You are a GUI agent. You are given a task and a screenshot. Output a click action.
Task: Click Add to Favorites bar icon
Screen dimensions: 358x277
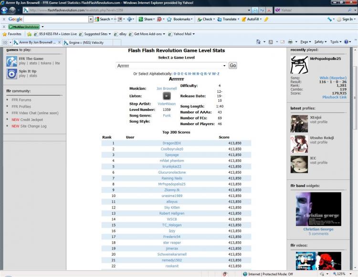(x=29, y=34)
